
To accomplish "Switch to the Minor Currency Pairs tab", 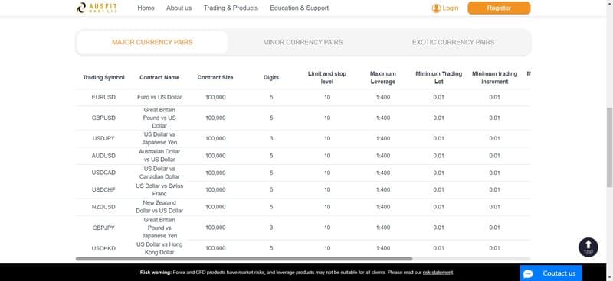I will [x=303, y=42].
